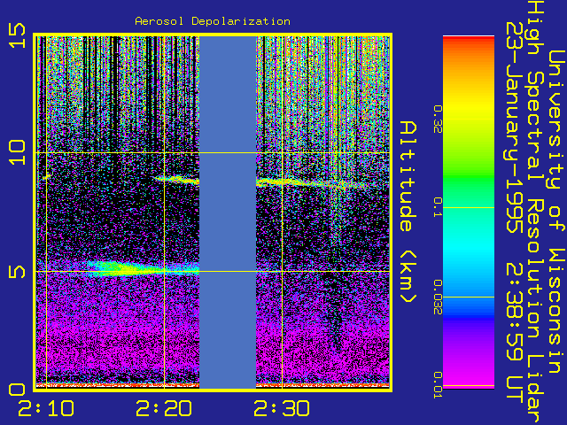567x425 pixels.
Task: Click the '23-January-1995 2:38:59 UT' timestamp
Action: click(x=515, y=212)
